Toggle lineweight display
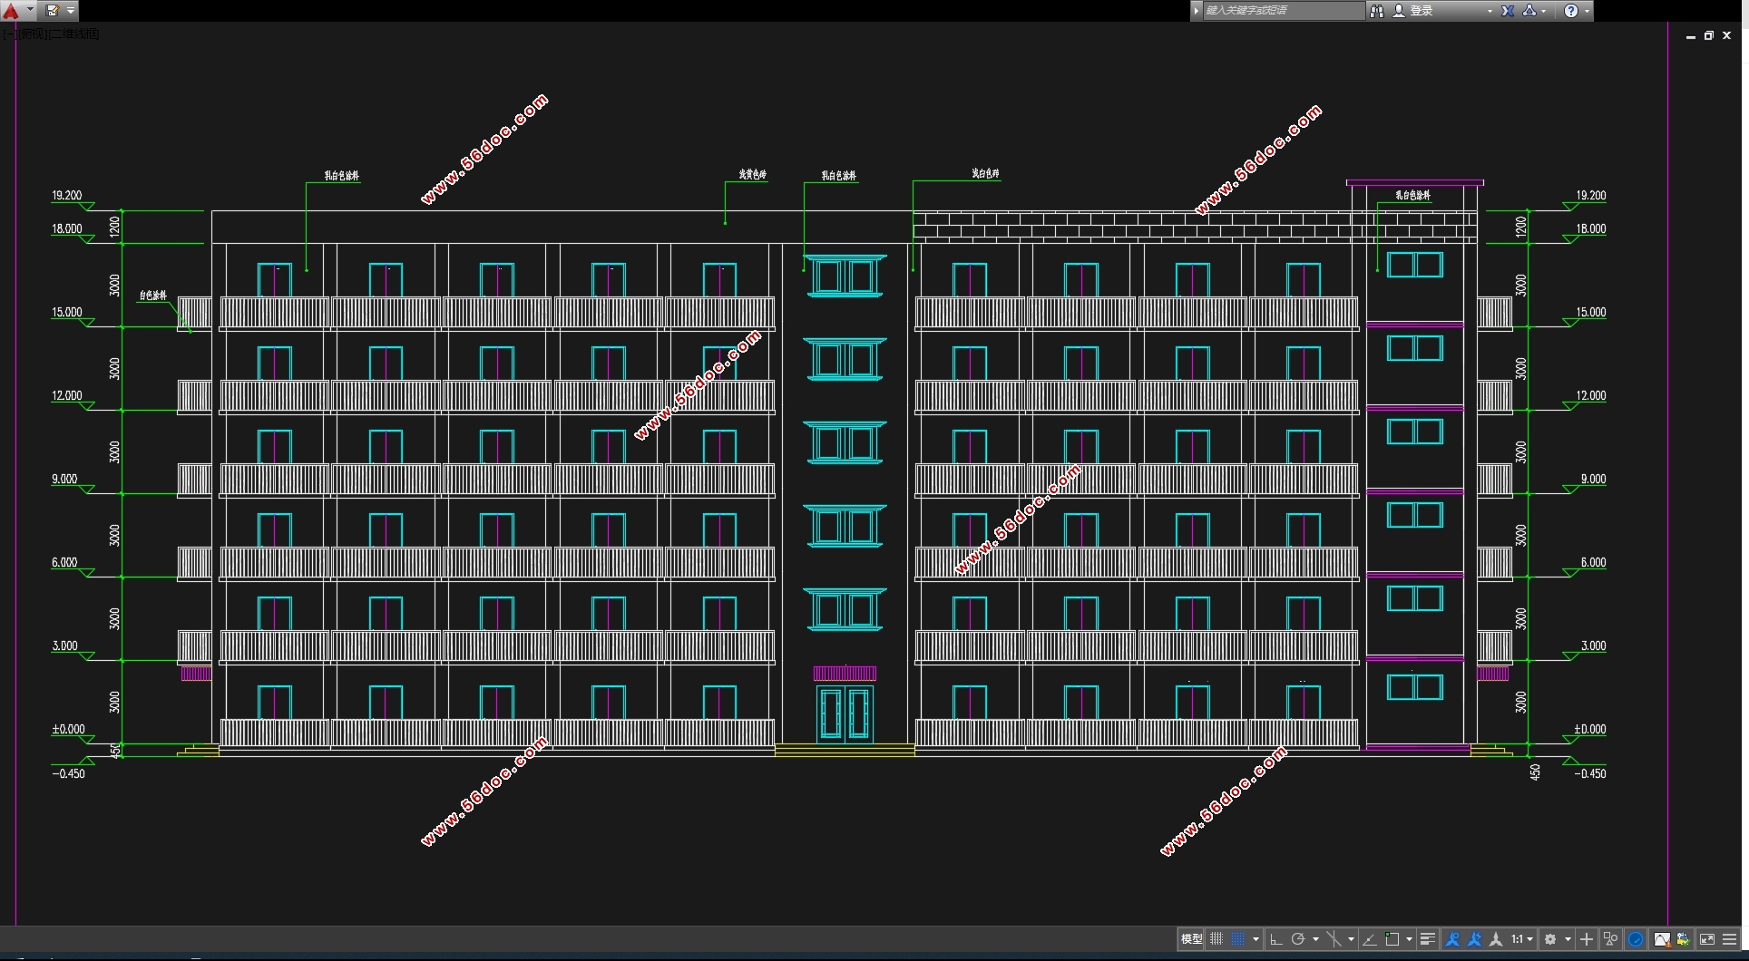Screen dimensions: 1749x961 [1428, 939]
